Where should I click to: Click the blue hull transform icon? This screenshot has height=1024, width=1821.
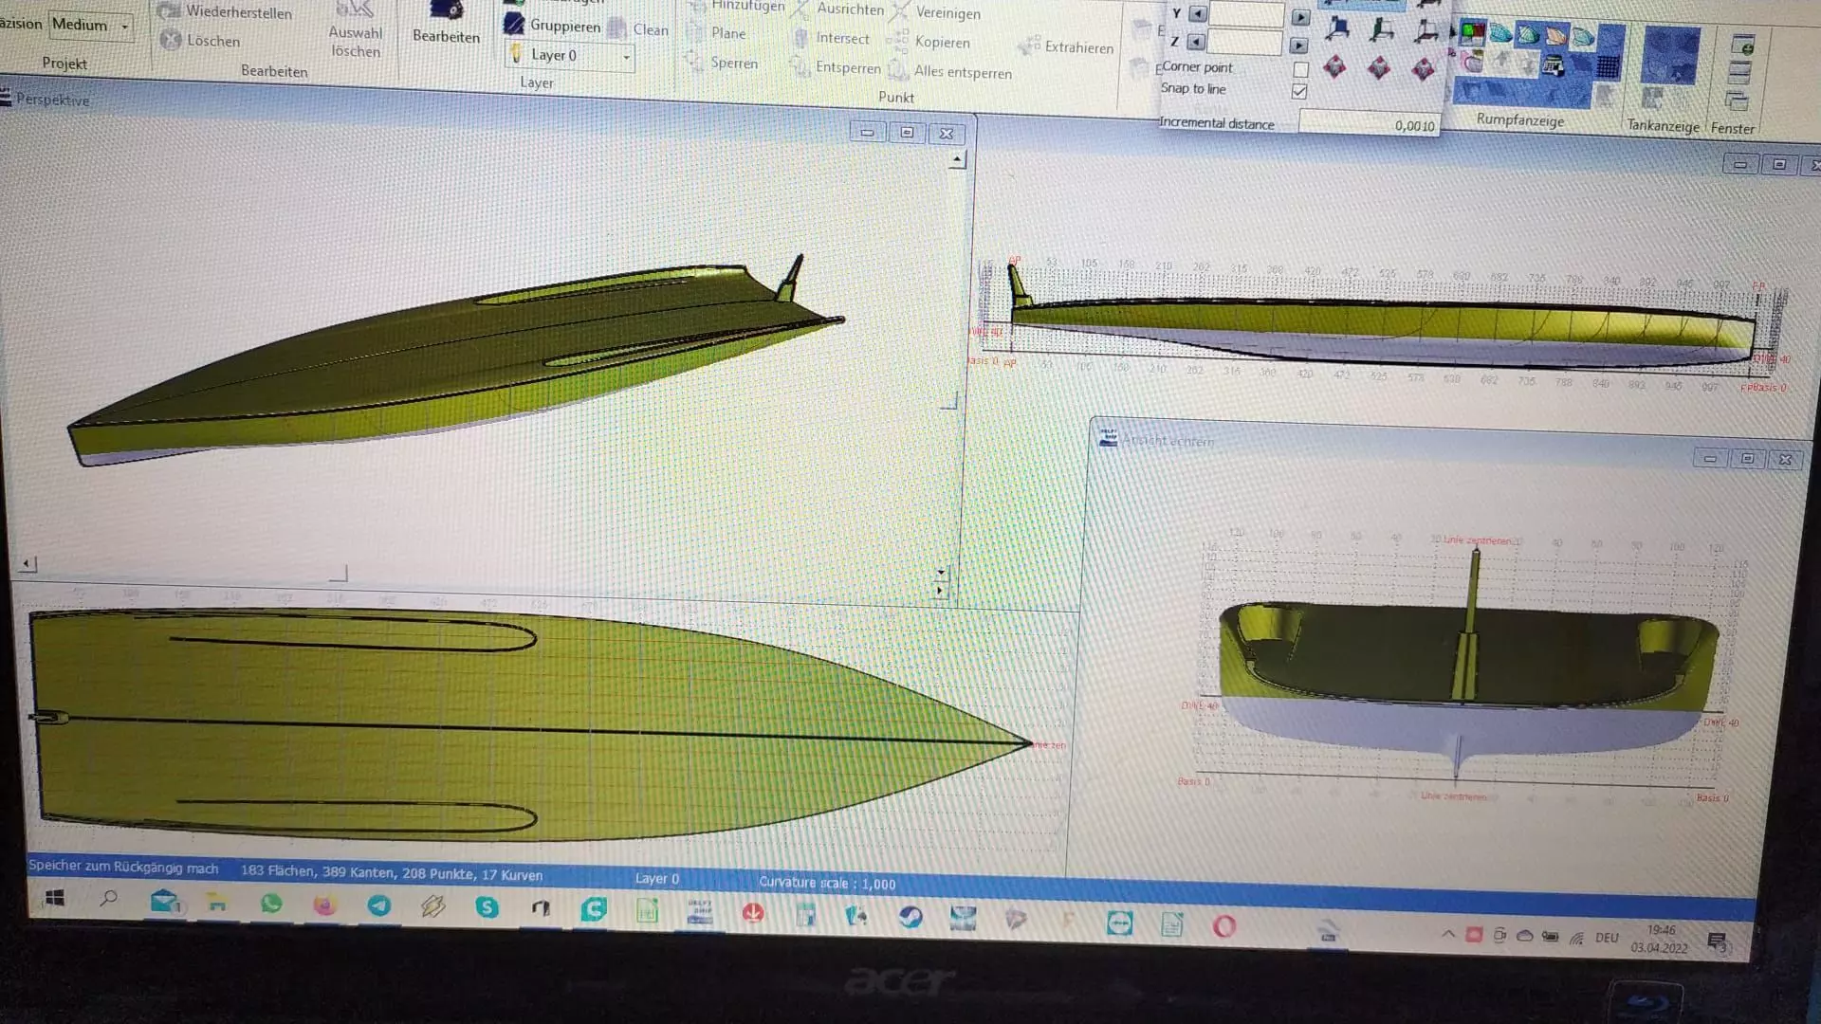click(1337, 29)
